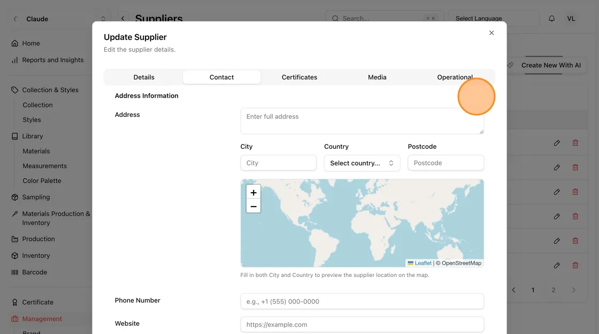Click the Management icon in the sidebar
Viewport: 599px width, 334px height.
[x=15, y=319]
